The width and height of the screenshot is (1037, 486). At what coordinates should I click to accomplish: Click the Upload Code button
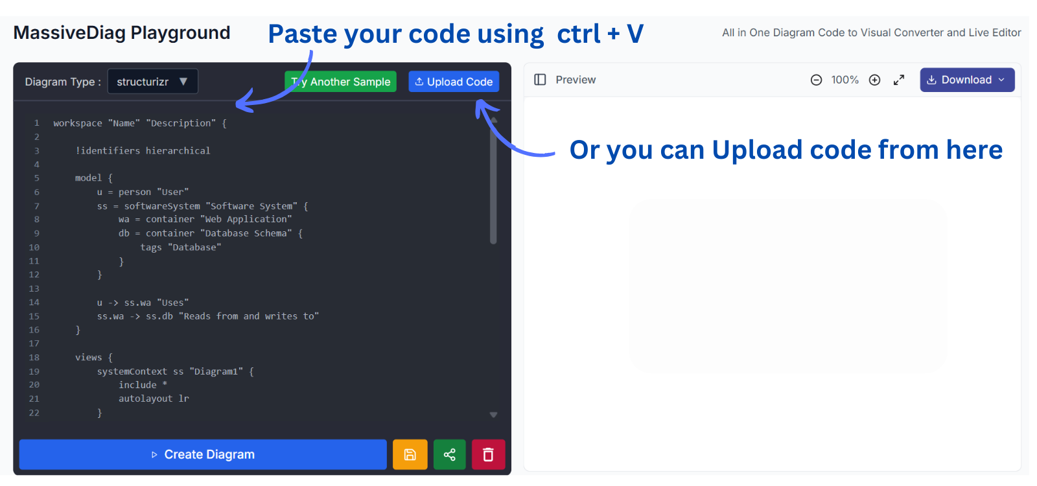click(454, 82)
